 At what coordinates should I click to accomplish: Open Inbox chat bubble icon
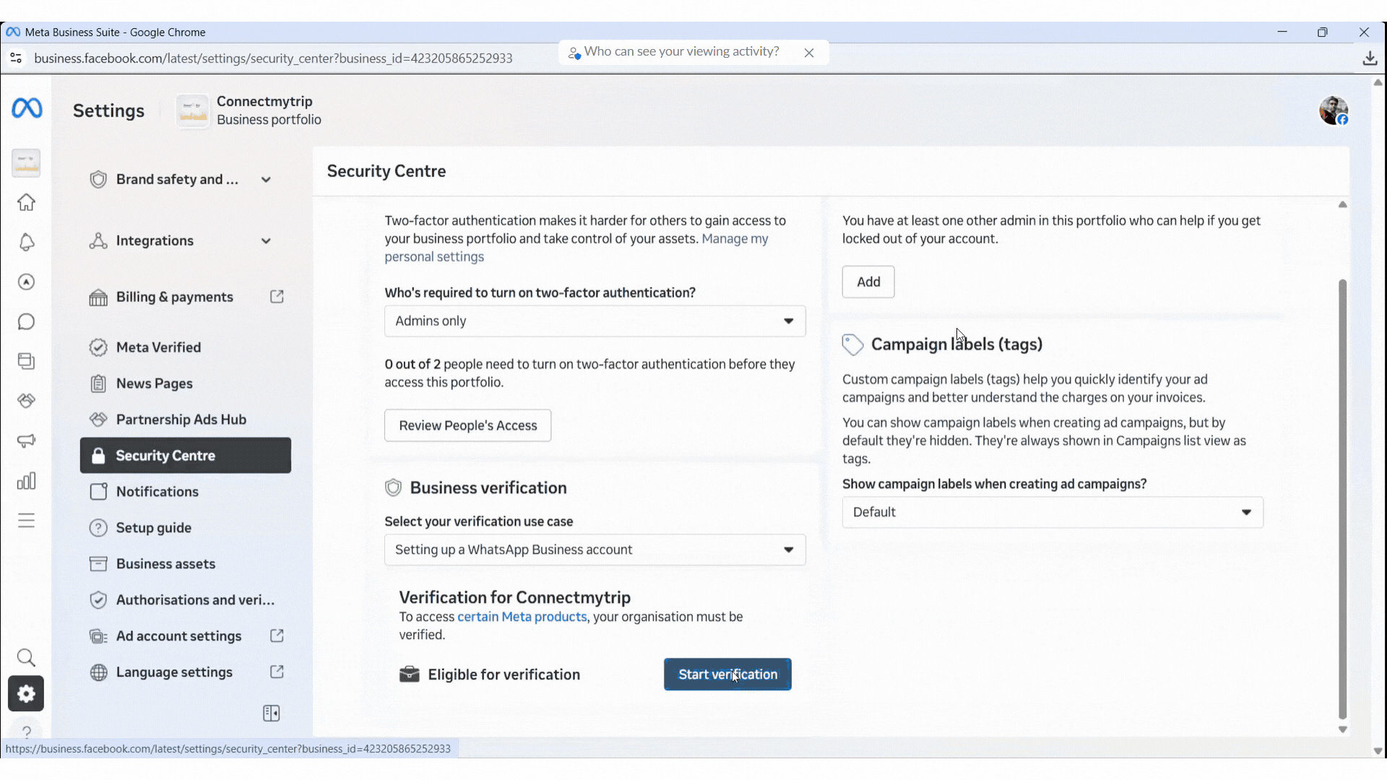pos(27,322)
